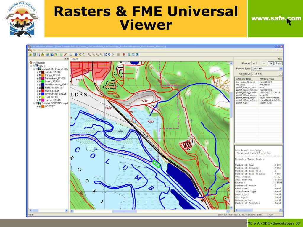The width and height of the screenshot is (303, 227).
Task: Click the blue 'i' panel icon before help
Action: (x=133, y=55)
